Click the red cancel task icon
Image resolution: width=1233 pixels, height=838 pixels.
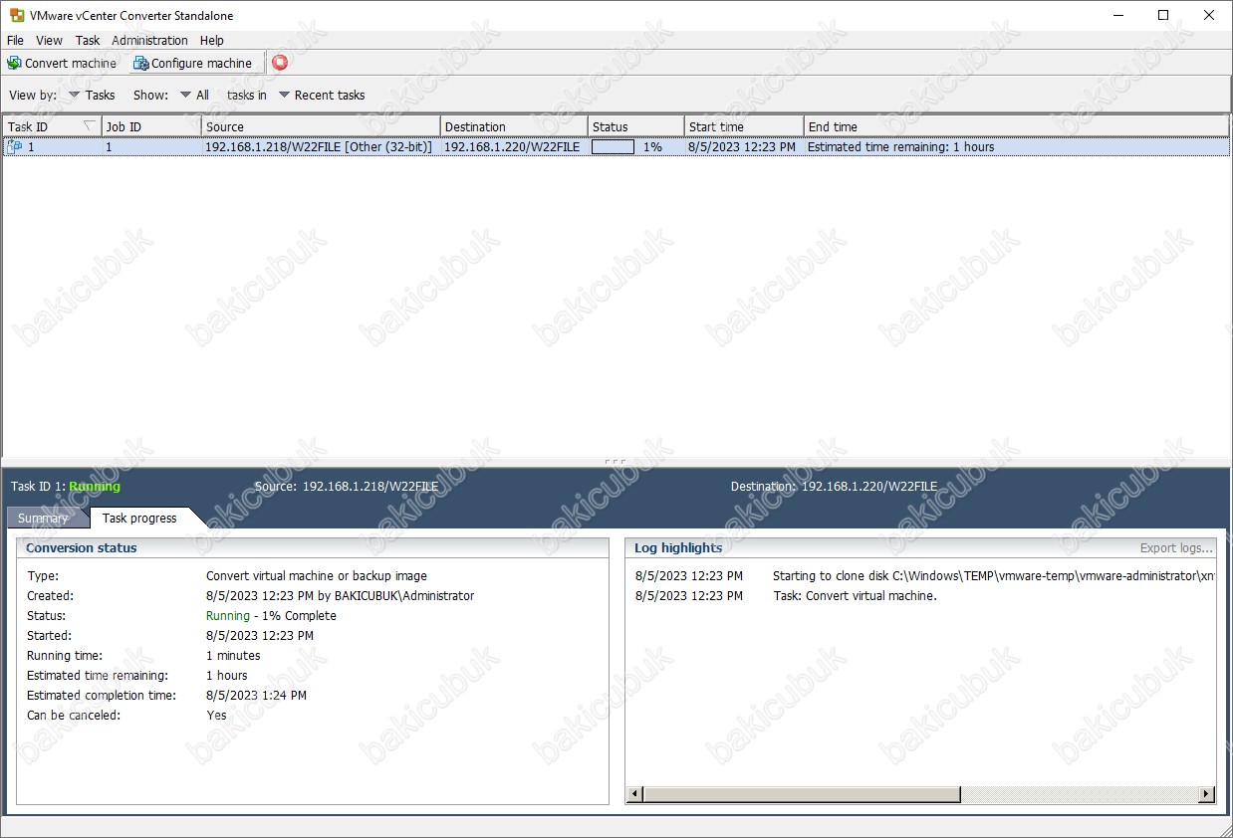point(280,63)
